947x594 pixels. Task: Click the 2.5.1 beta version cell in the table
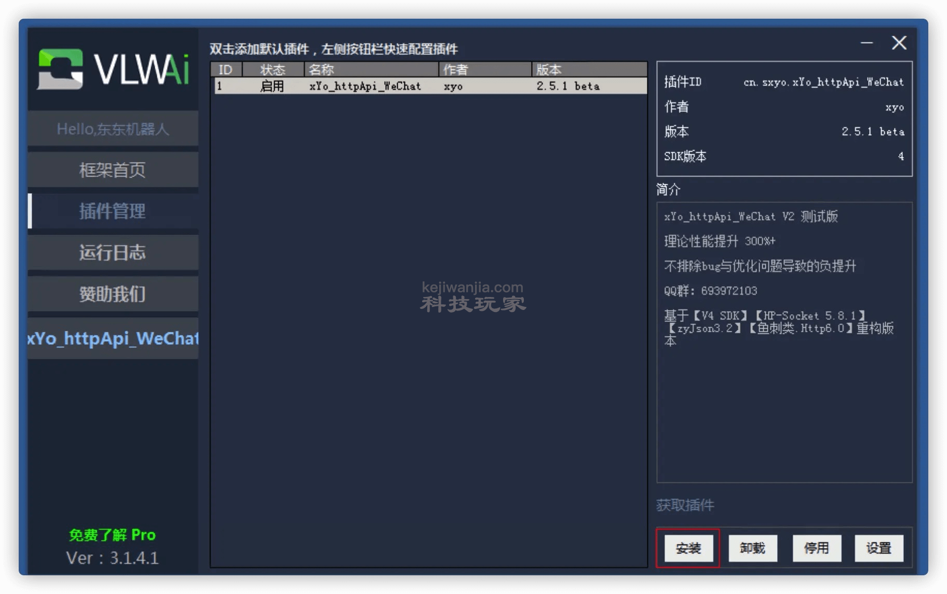(x=568, y=86)
